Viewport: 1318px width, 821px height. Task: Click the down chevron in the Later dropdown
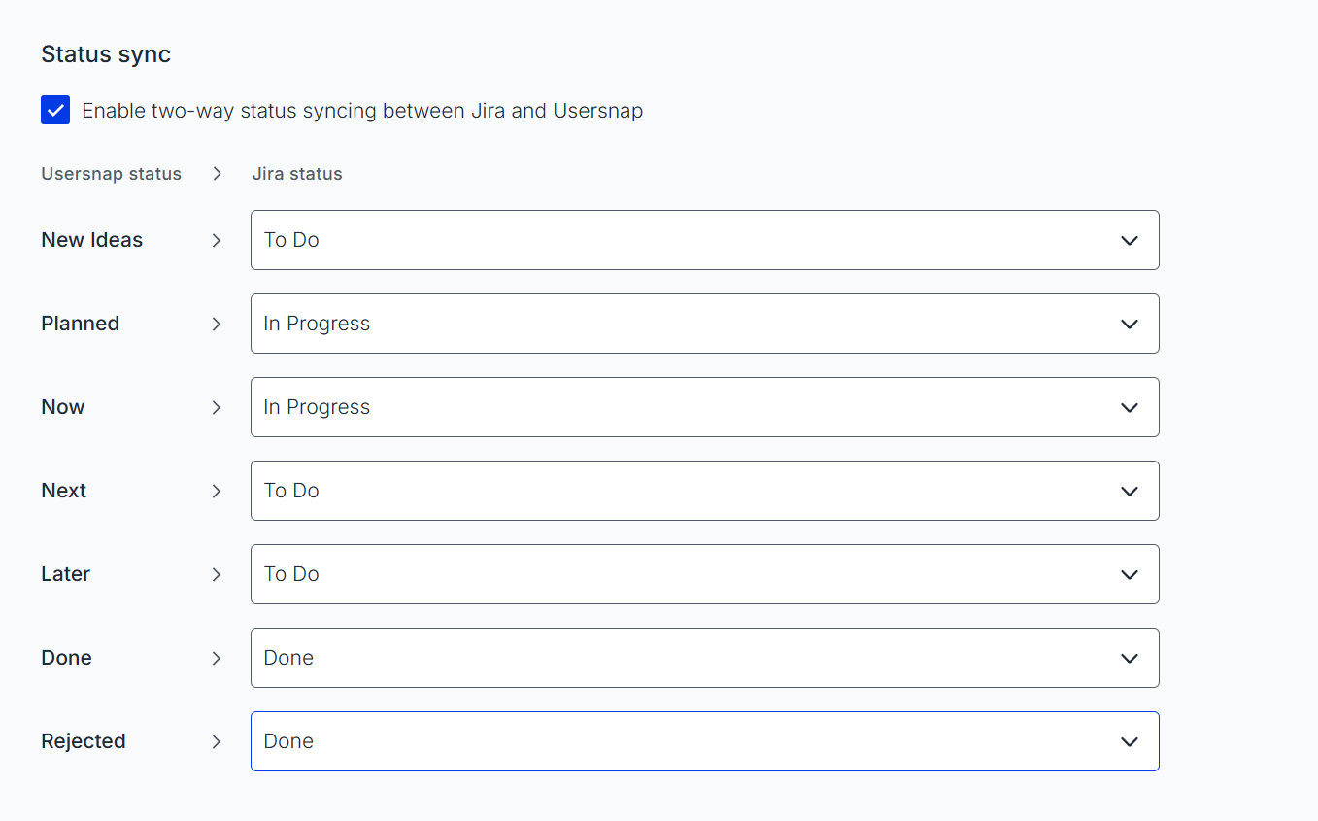coord(1129,574)
